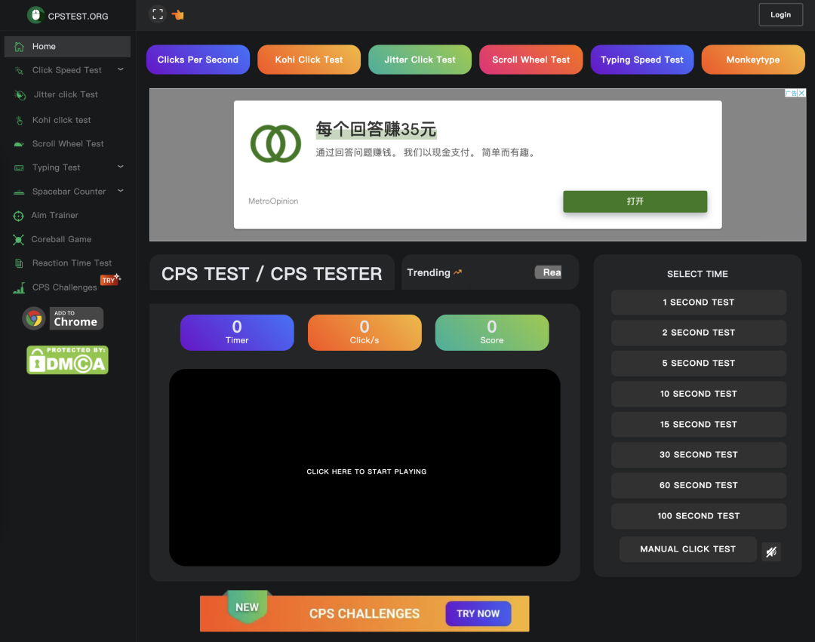Click the NEW shield badge on banner
The width and height of the screenshot is (815, 642).
click(248, 607)
